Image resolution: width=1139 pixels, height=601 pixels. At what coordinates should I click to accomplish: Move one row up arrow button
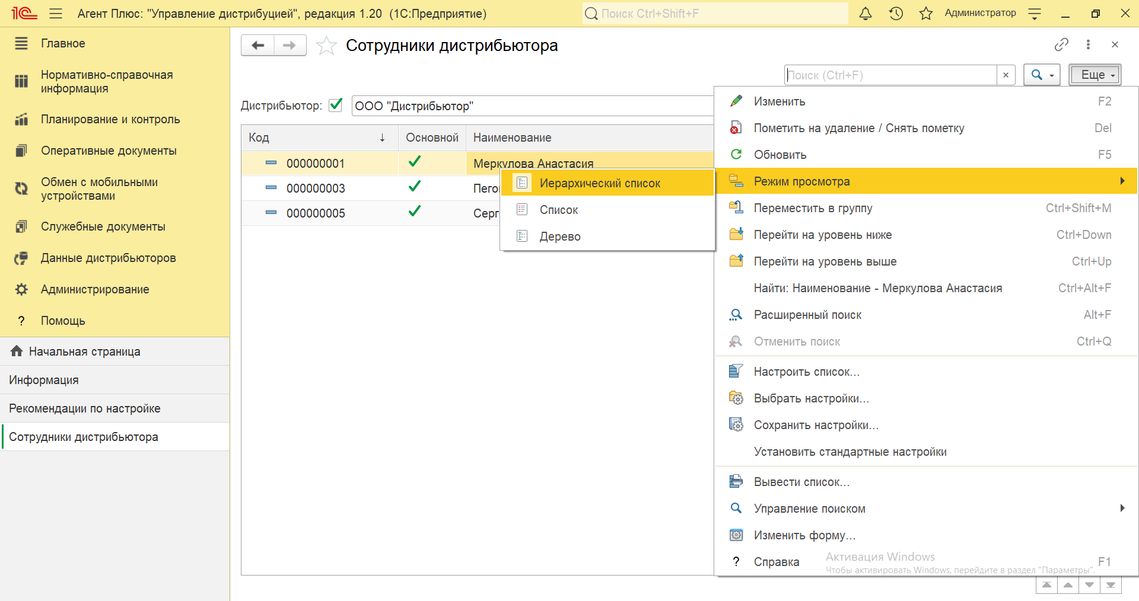[1068, 585]
